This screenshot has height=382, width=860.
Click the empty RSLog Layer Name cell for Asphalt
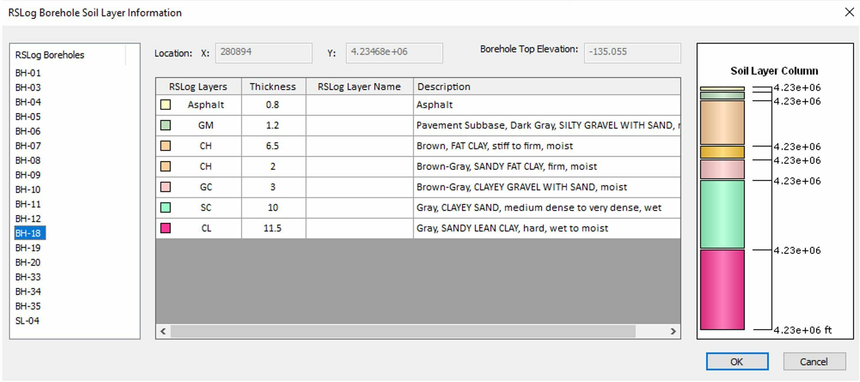tap(359, 105)
